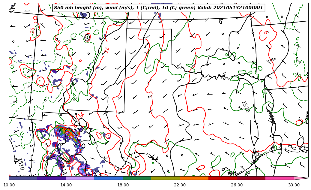Pick the light lavender 14–16 colorbar segment
The height and width of the screenshot is (190, 311).
pyautogui.click(x=80, y=178)
